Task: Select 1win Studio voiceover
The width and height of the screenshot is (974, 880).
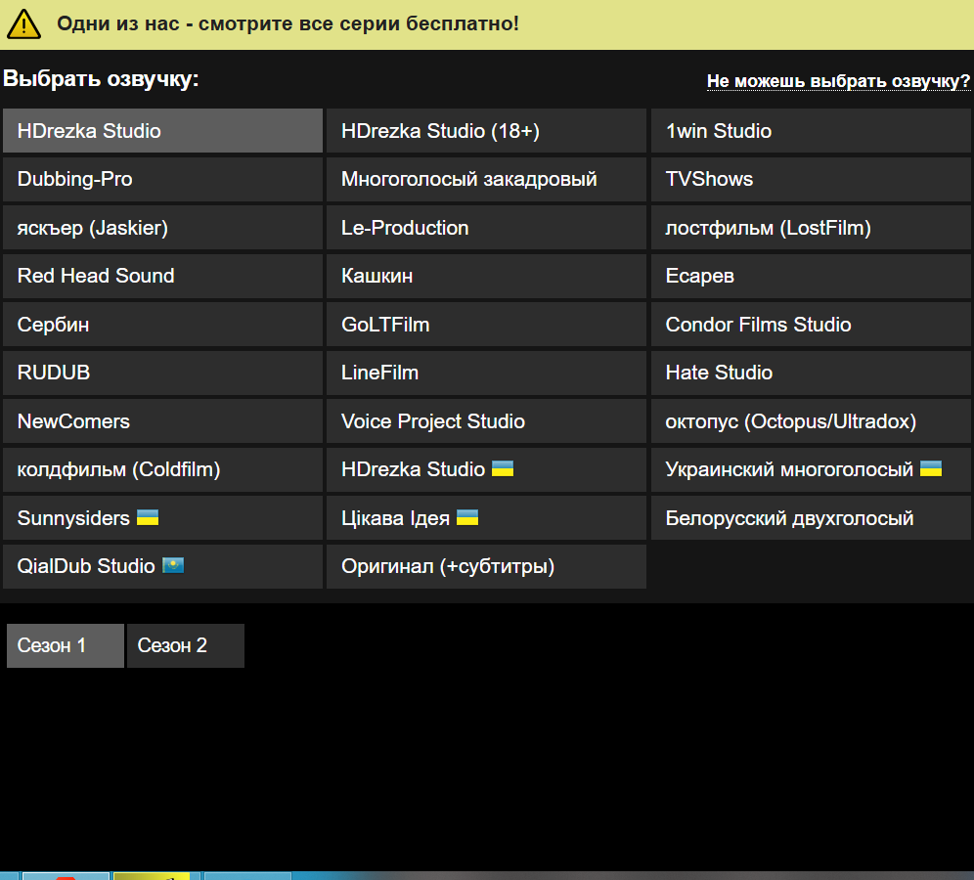Action: (811, 131)
